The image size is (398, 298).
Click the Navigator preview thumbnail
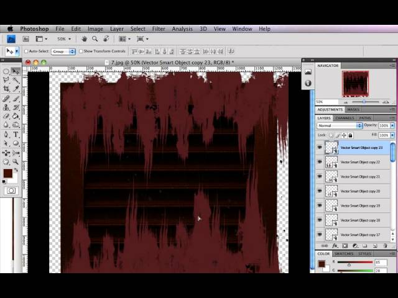click(355, 84)
